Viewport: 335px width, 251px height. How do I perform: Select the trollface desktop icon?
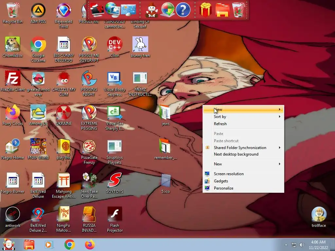click(319, 217)
